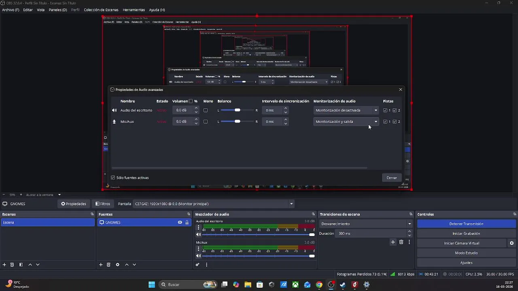This screenshot has width=518, height=291.
Task: Undock the Controles panel icon
Action: [514, 214]
